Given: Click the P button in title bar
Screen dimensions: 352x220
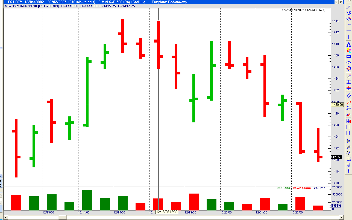Looking at the screenshot, I should click(x=341, y=2).
